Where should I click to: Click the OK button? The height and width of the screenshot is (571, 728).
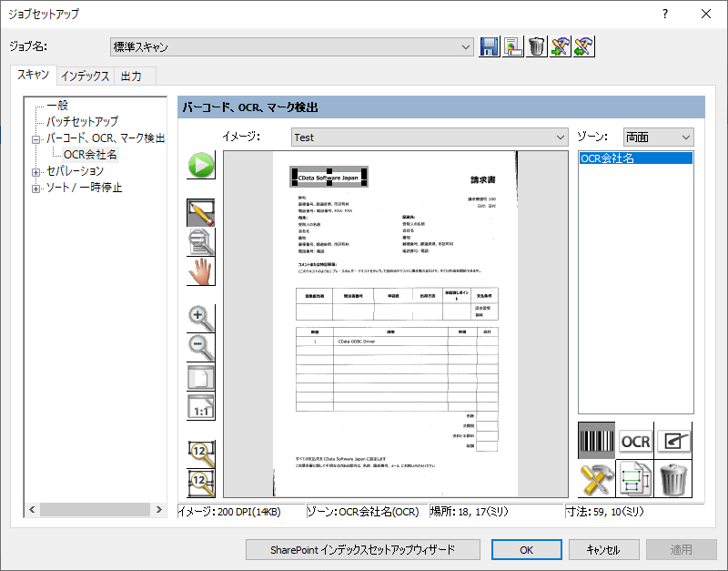point(527,550)
